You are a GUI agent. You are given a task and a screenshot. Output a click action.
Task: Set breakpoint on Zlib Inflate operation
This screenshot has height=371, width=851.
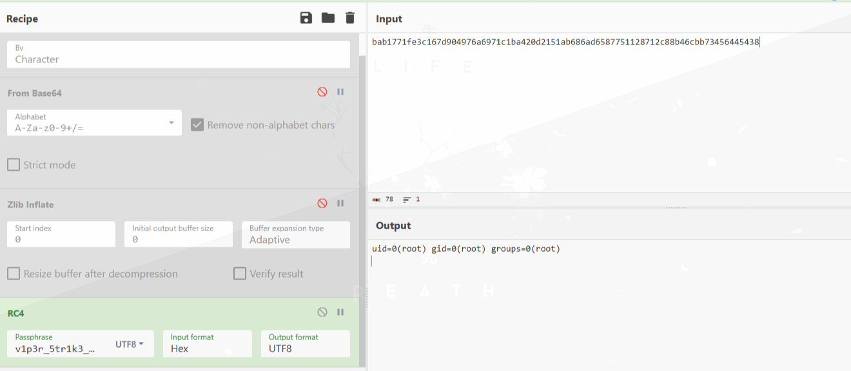(x=340, y=204)
